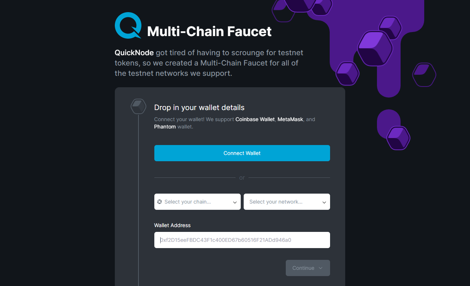The height and width of the screenshot is (286, 470).
Task: Click the hexagon step indicator icon
Action: pyautogui.click(x=138, y=106)
